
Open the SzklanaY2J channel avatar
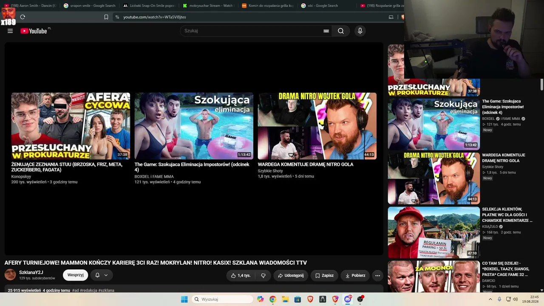(10, 275)
